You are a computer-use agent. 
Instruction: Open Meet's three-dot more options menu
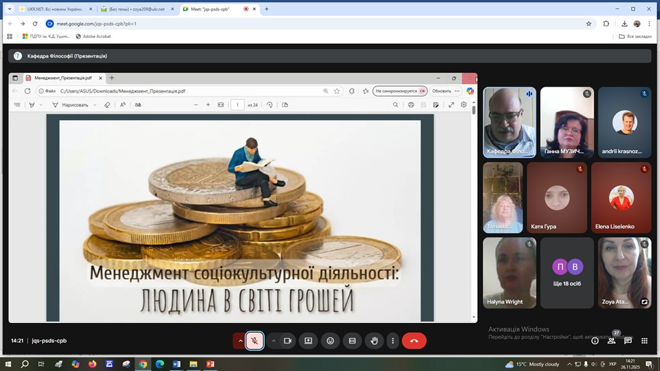pos(392,341)
